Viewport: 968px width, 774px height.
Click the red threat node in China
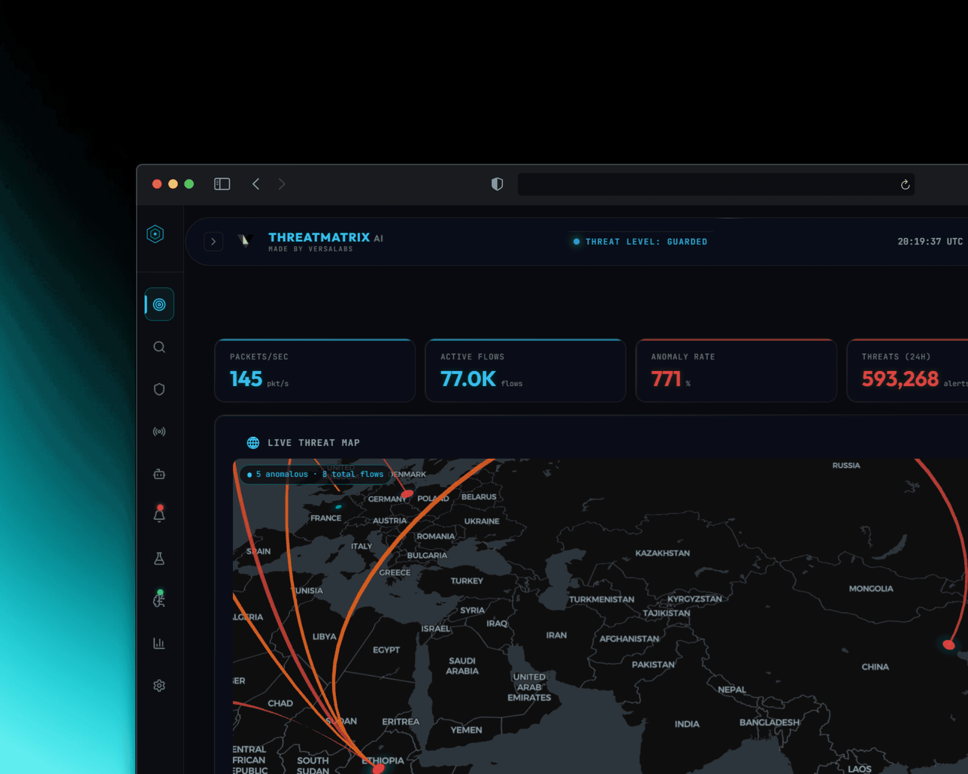pos(949,644)
